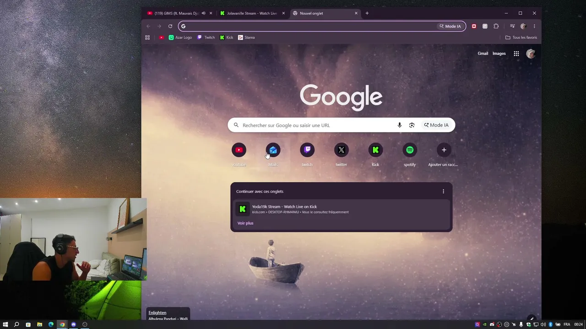Open the Chrome profile avatar in the toolbar

[523, 26]
